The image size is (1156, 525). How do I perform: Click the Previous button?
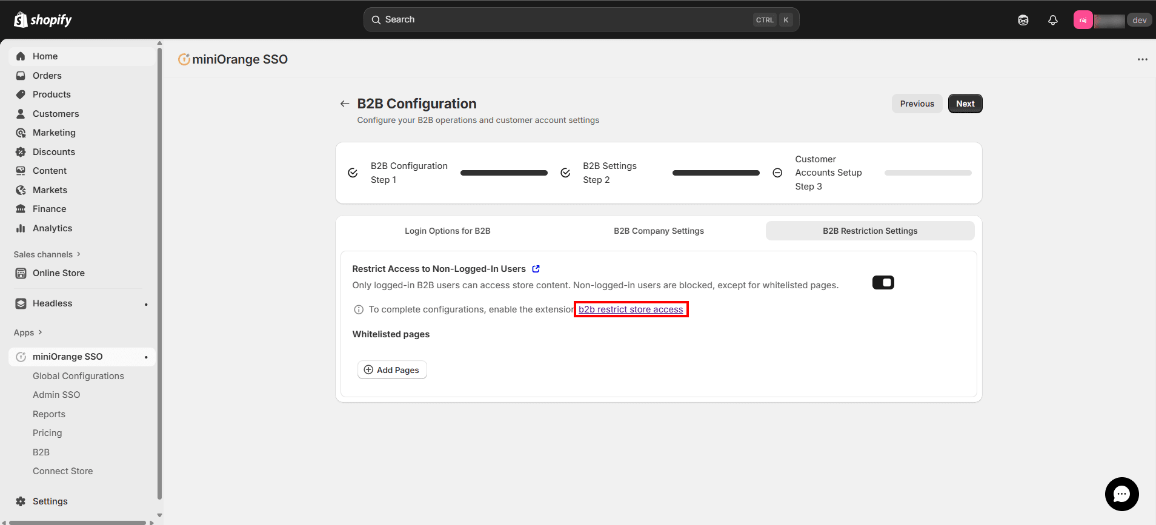(x=917, y=104)
